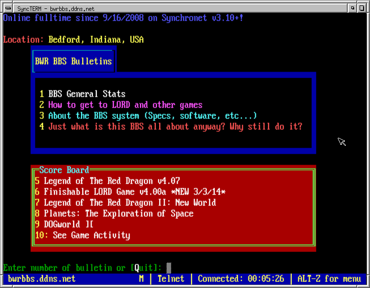Click the bulletin number input cursor

pos(169,268)
